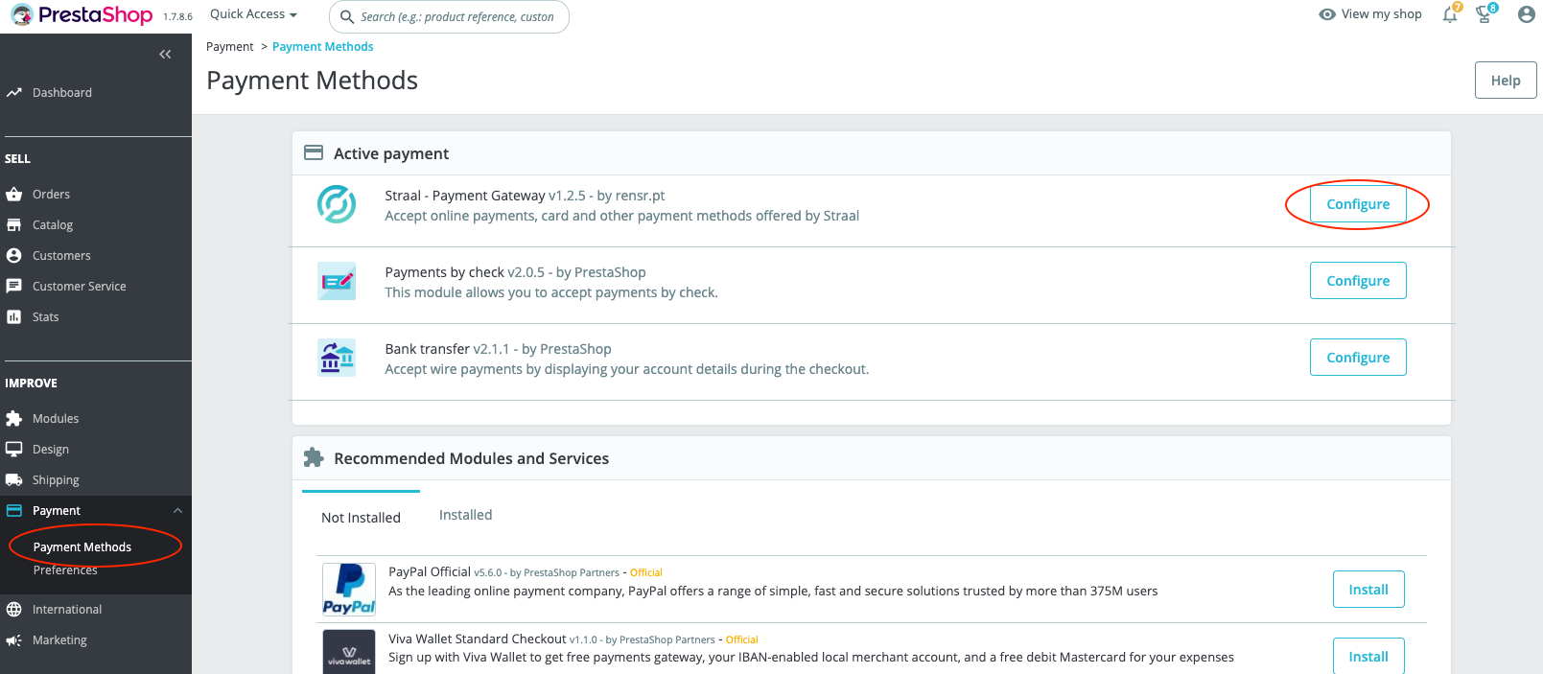
Task: Collapse the sidebar with double-chevron icon
Action: [x=165, y=55]
